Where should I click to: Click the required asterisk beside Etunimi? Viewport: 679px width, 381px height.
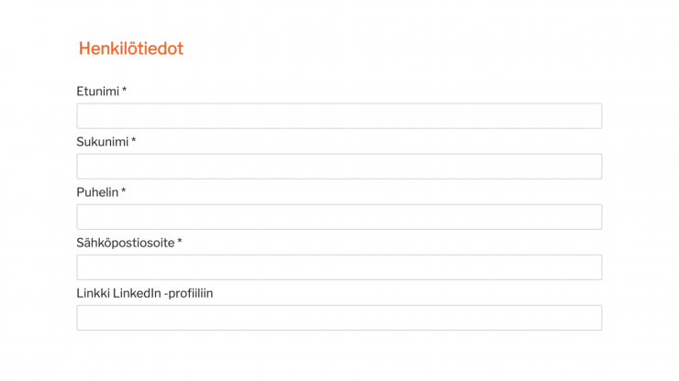pos(124,90)
